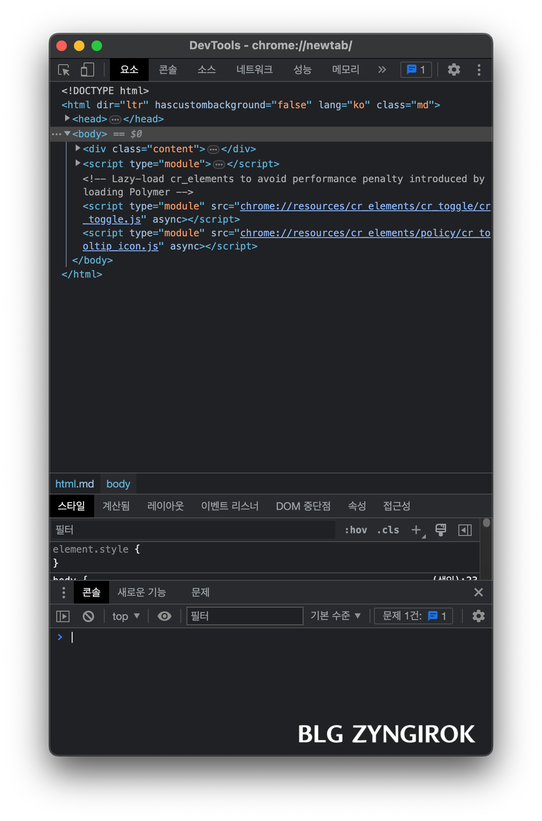The image size is (542, 821).
Task: Open the 스타일 (Styles) pane tab
Action: [72, 506]
